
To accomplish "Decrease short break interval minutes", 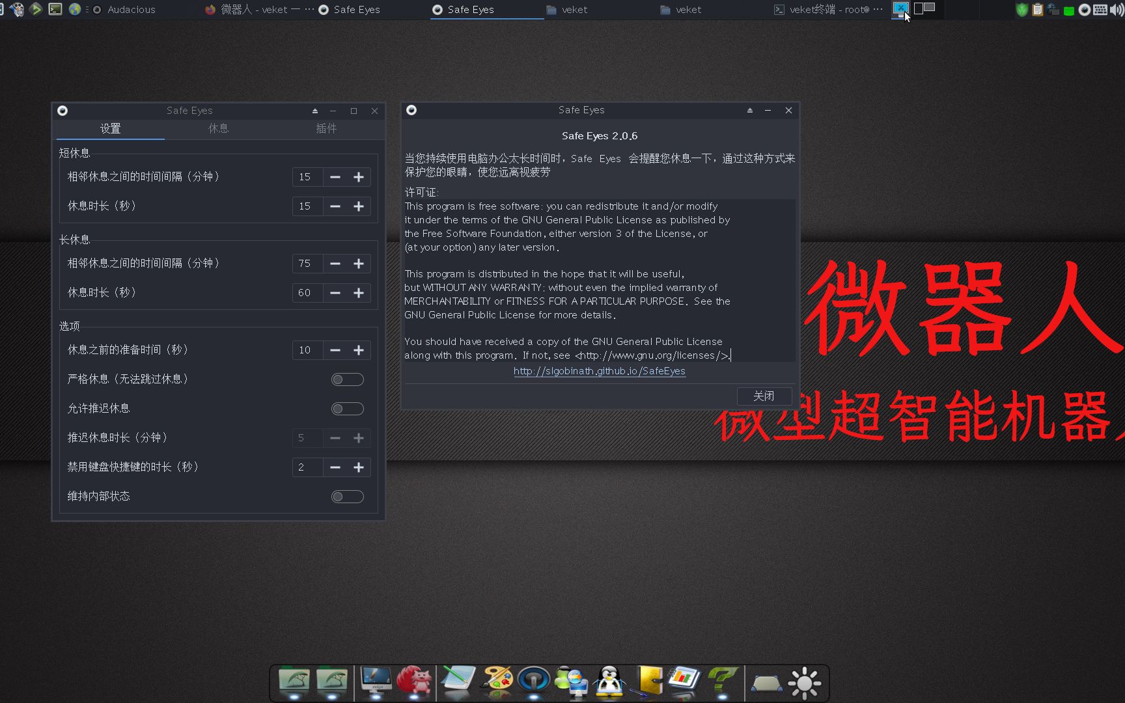I will (335, 177).
